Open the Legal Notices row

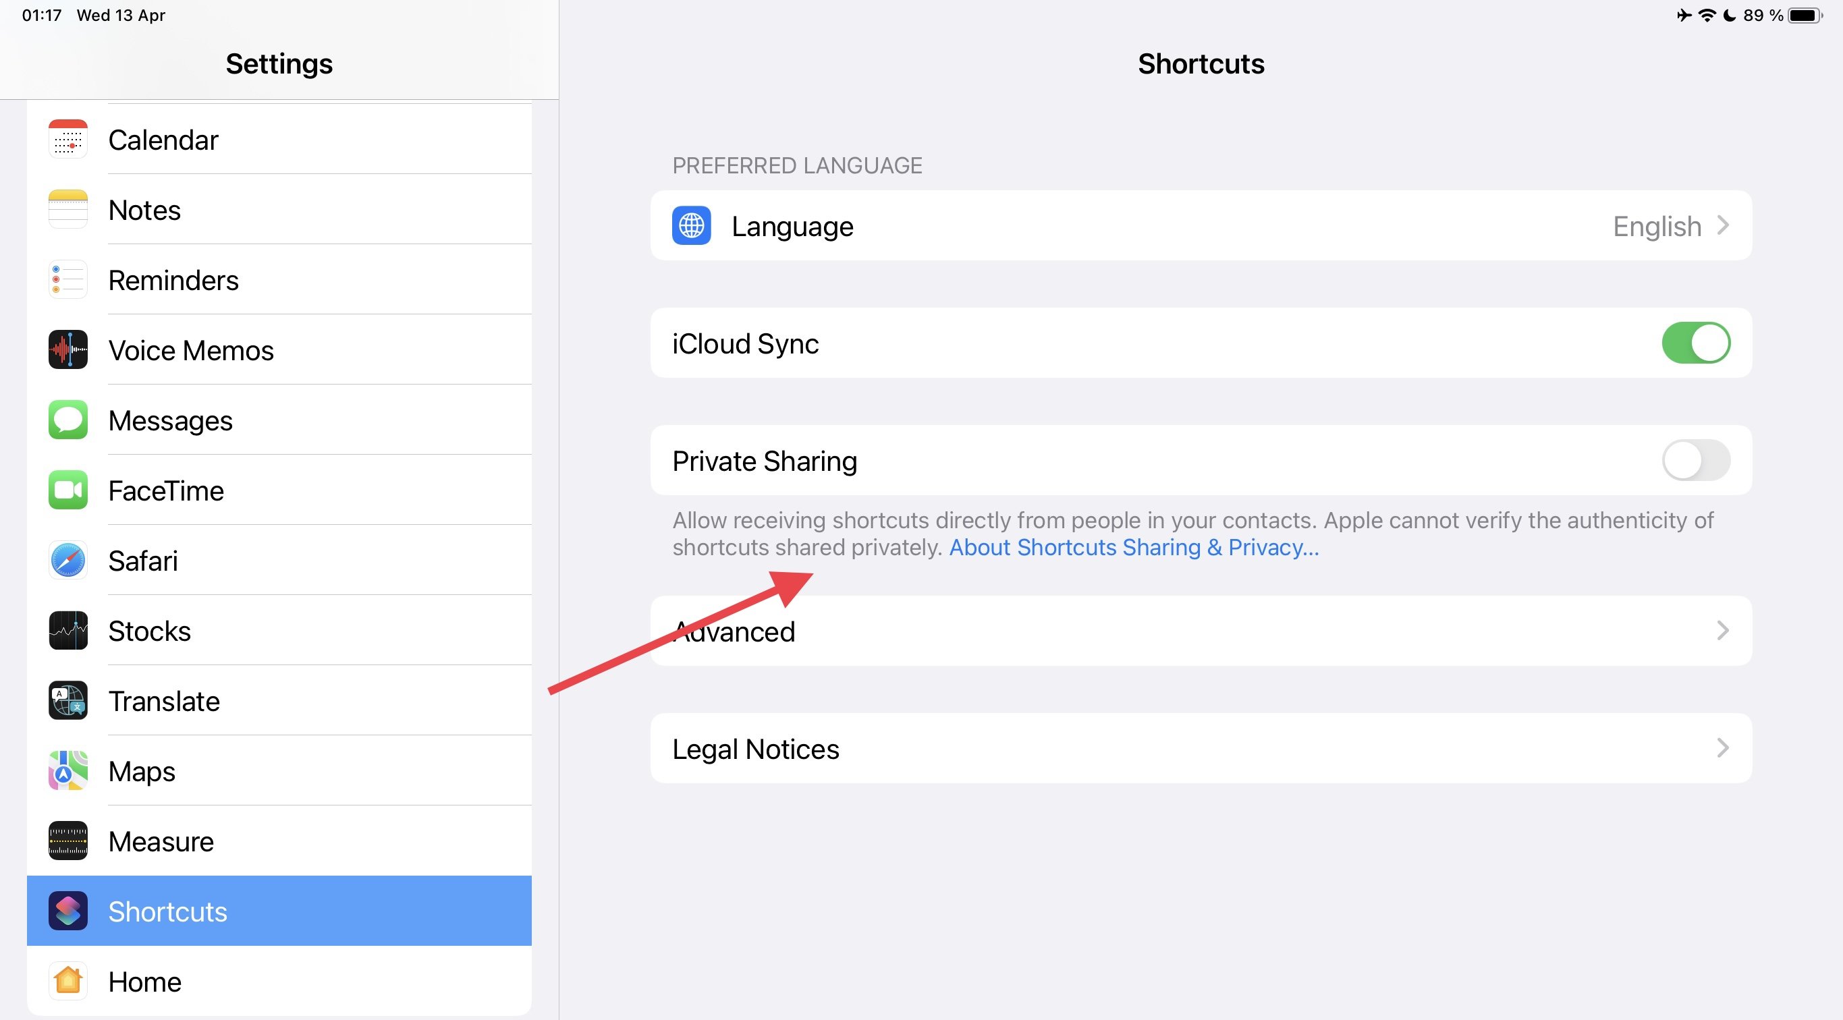point(1201,747)
